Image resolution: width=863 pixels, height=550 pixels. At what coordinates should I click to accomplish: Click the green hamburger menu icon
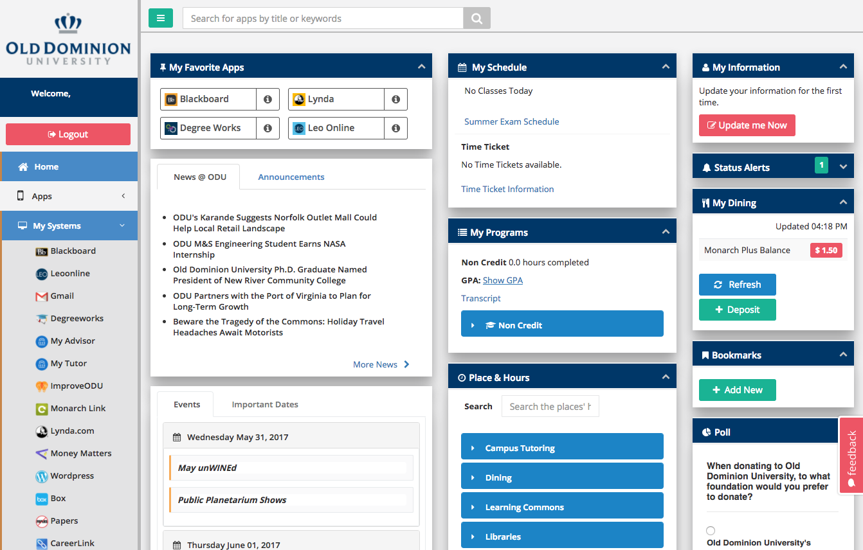161,18
